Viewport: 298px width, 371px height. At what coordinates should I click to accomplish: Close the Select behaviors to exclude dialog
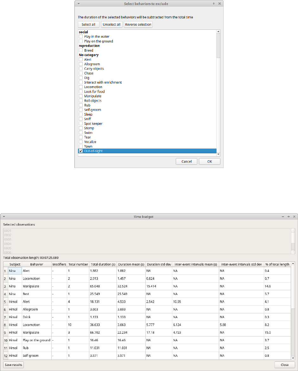tap(220, 4)
